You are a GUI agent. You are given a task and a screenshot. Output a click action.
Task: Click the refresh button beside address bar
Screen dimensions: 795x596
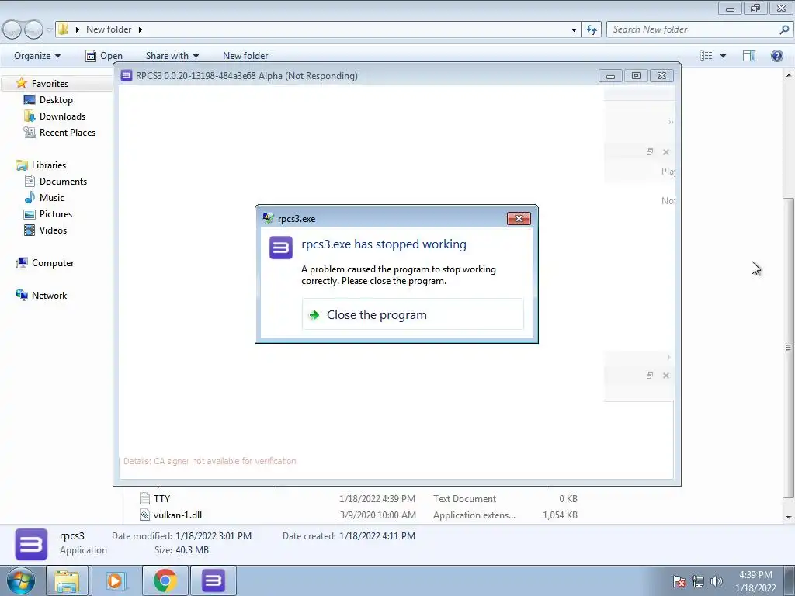[592, 29]
